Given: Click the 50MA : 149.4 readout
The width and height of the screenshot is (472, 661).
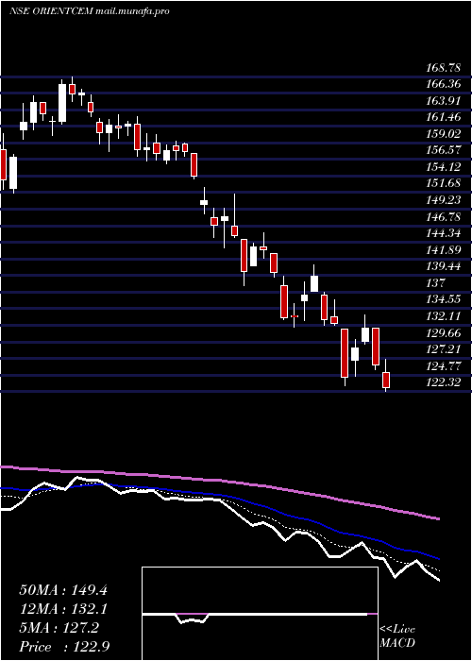Looking at the screenshot, I should [63, 590].
